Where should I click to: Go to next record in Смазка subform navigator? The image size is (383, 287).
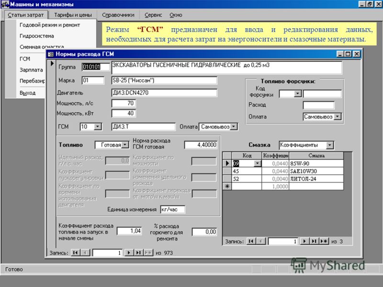[x=304, y=241]
